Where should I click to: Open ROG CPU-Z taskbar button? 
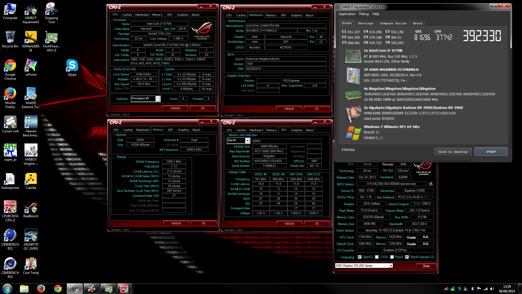[124, 288]
